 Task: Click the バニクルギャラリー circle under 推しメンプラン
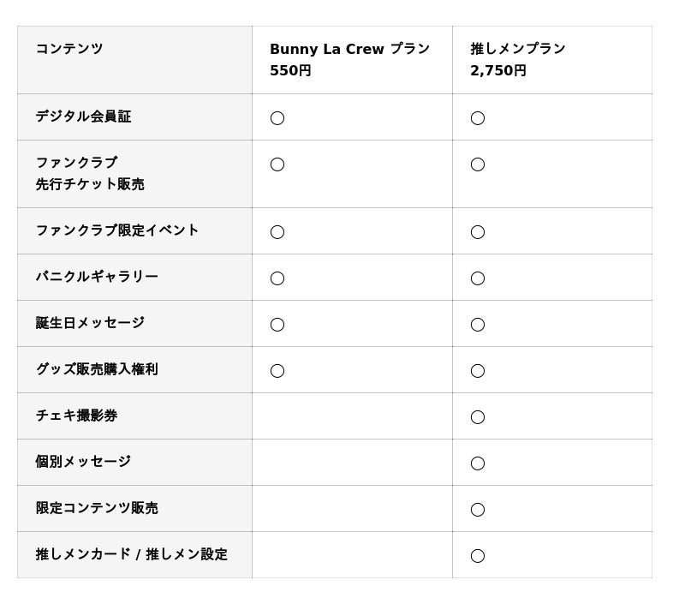click(x=478, y=278)
